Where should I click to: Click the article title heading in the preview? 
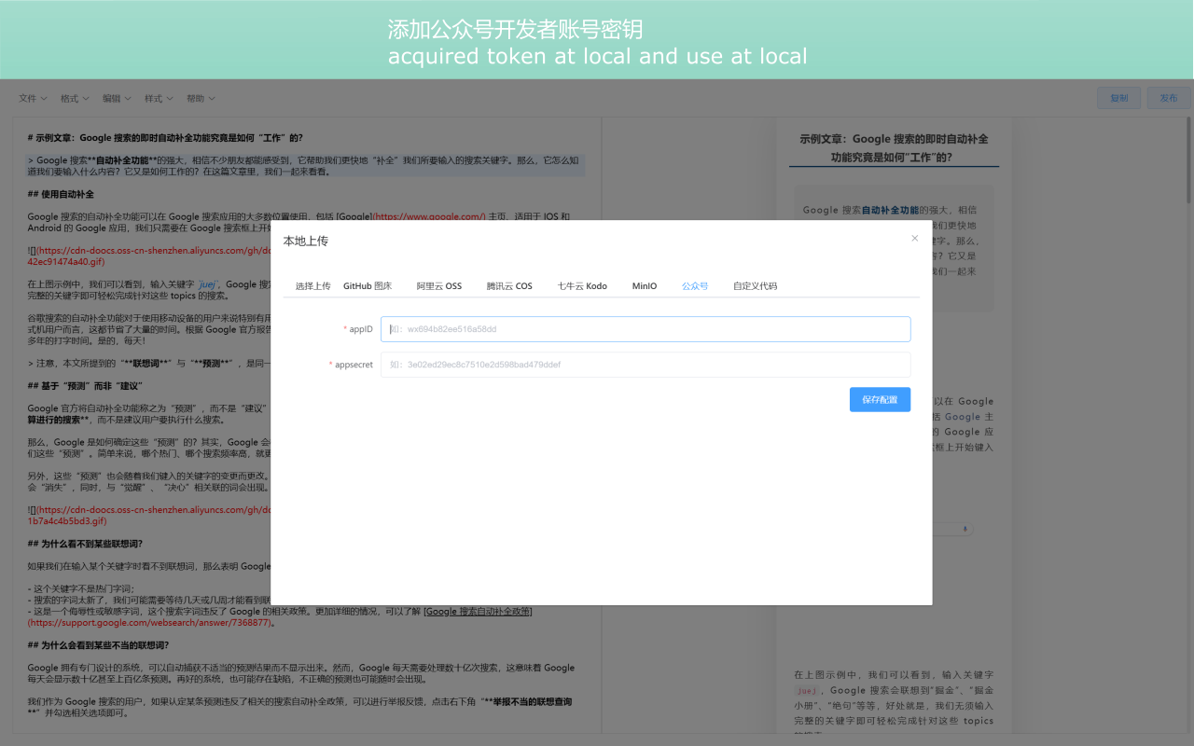coord(894,148)
